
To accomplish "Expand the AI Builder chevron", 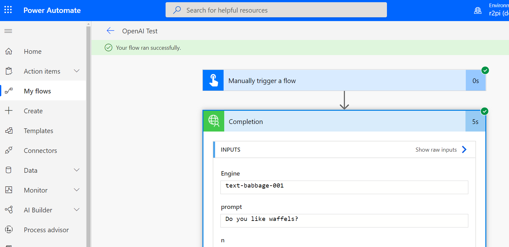I will pos(77,210).
